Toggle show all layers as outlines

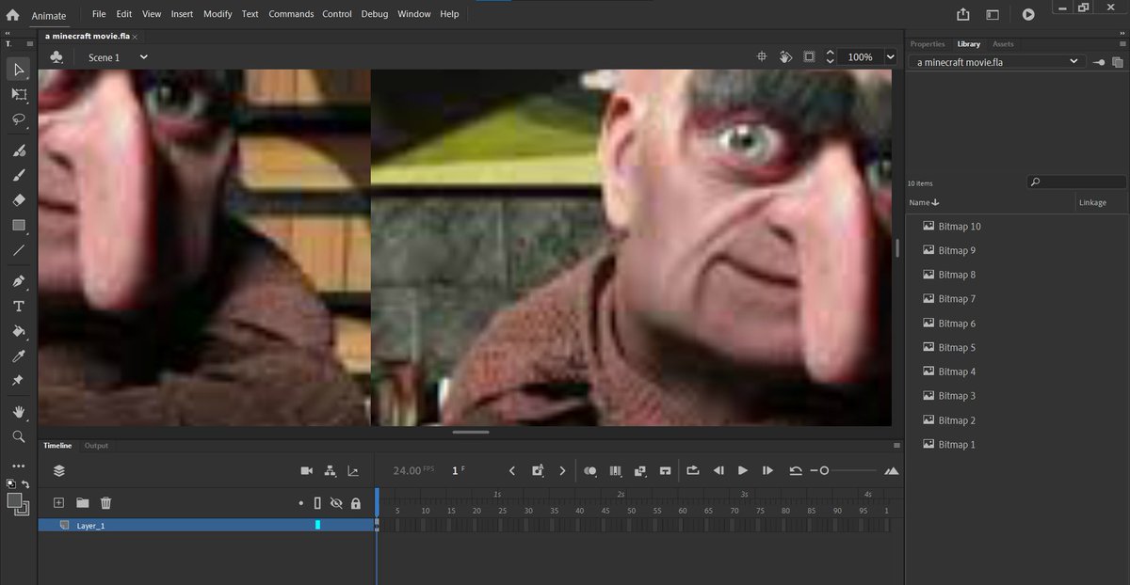(x=317, y=503)
